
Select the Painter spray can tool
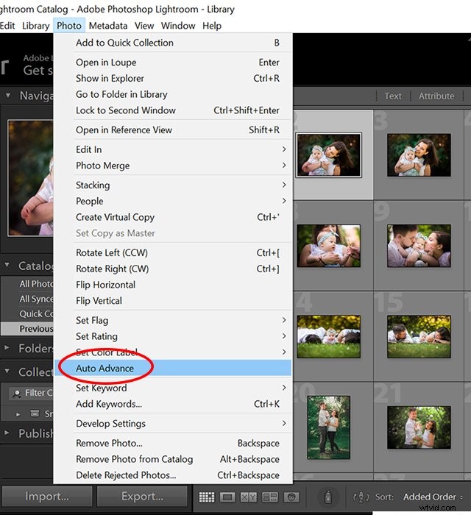point(327,497)
